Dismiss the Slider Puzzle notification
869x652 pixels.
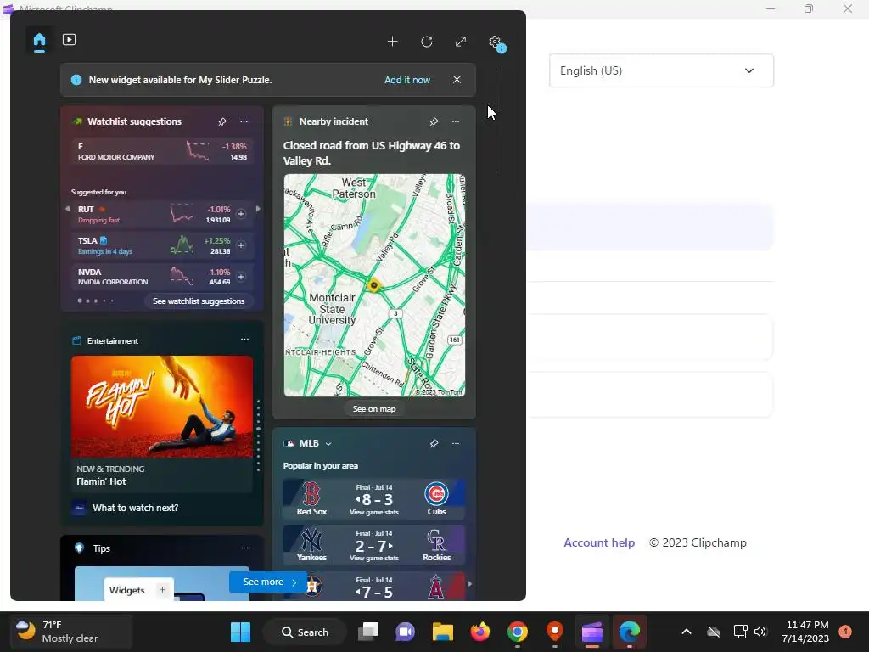(457, 80)
